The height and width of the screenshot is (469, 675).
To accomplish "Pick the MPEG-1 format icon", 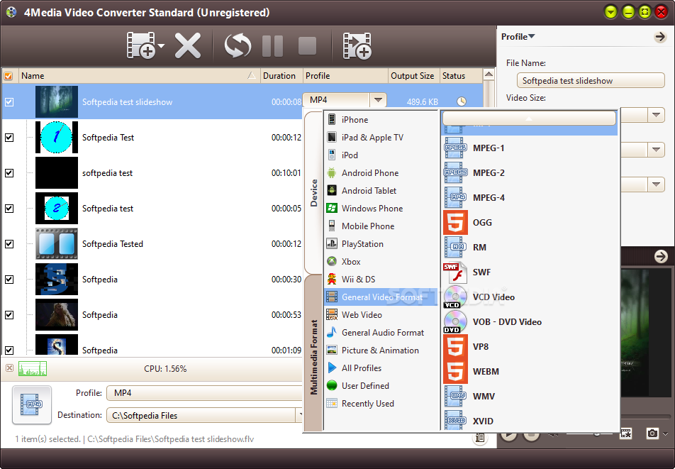I will (x=455, y=148).
